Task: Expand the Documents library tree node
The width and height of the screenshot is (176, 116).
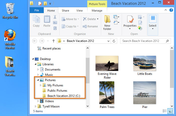Action: point(38,70)
